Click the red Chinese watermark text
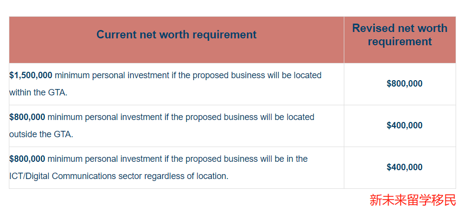The width and height of the screenshot is (463, 211). pyautogui.click(x=413, y=200)
